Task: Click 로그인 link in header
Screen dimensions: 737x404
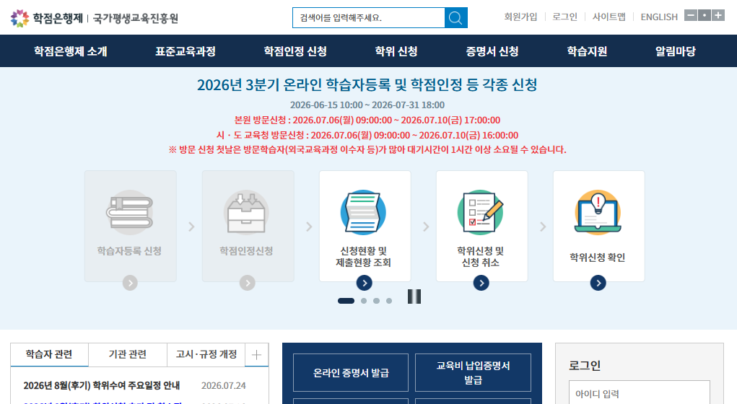Action: tap(564, 17)
